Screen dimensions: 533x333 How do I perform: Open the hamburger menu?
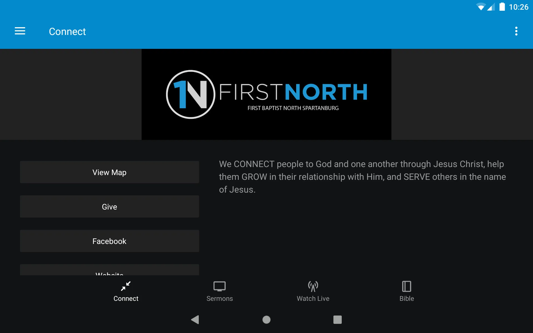click(20, 31)
